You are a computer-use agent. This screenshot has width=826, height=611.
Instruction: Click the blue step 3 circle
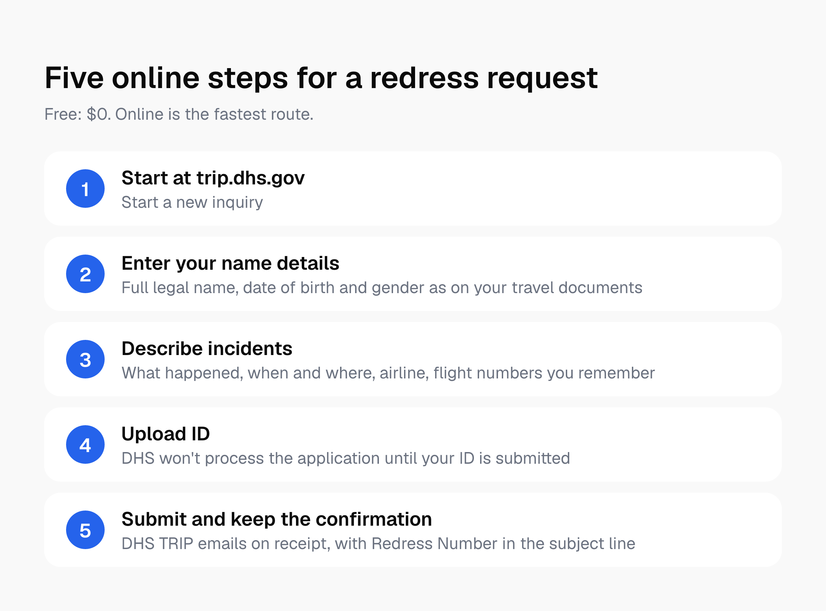(85, 359)
